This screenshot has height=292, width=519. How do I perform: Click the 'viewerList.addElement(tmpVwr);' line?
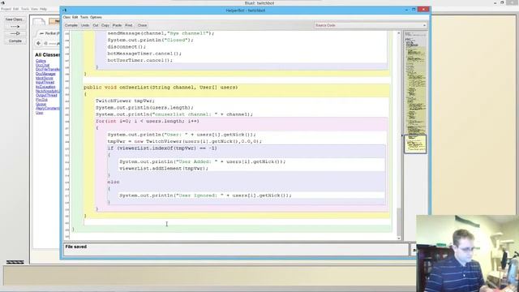click(x=164, y=169)
